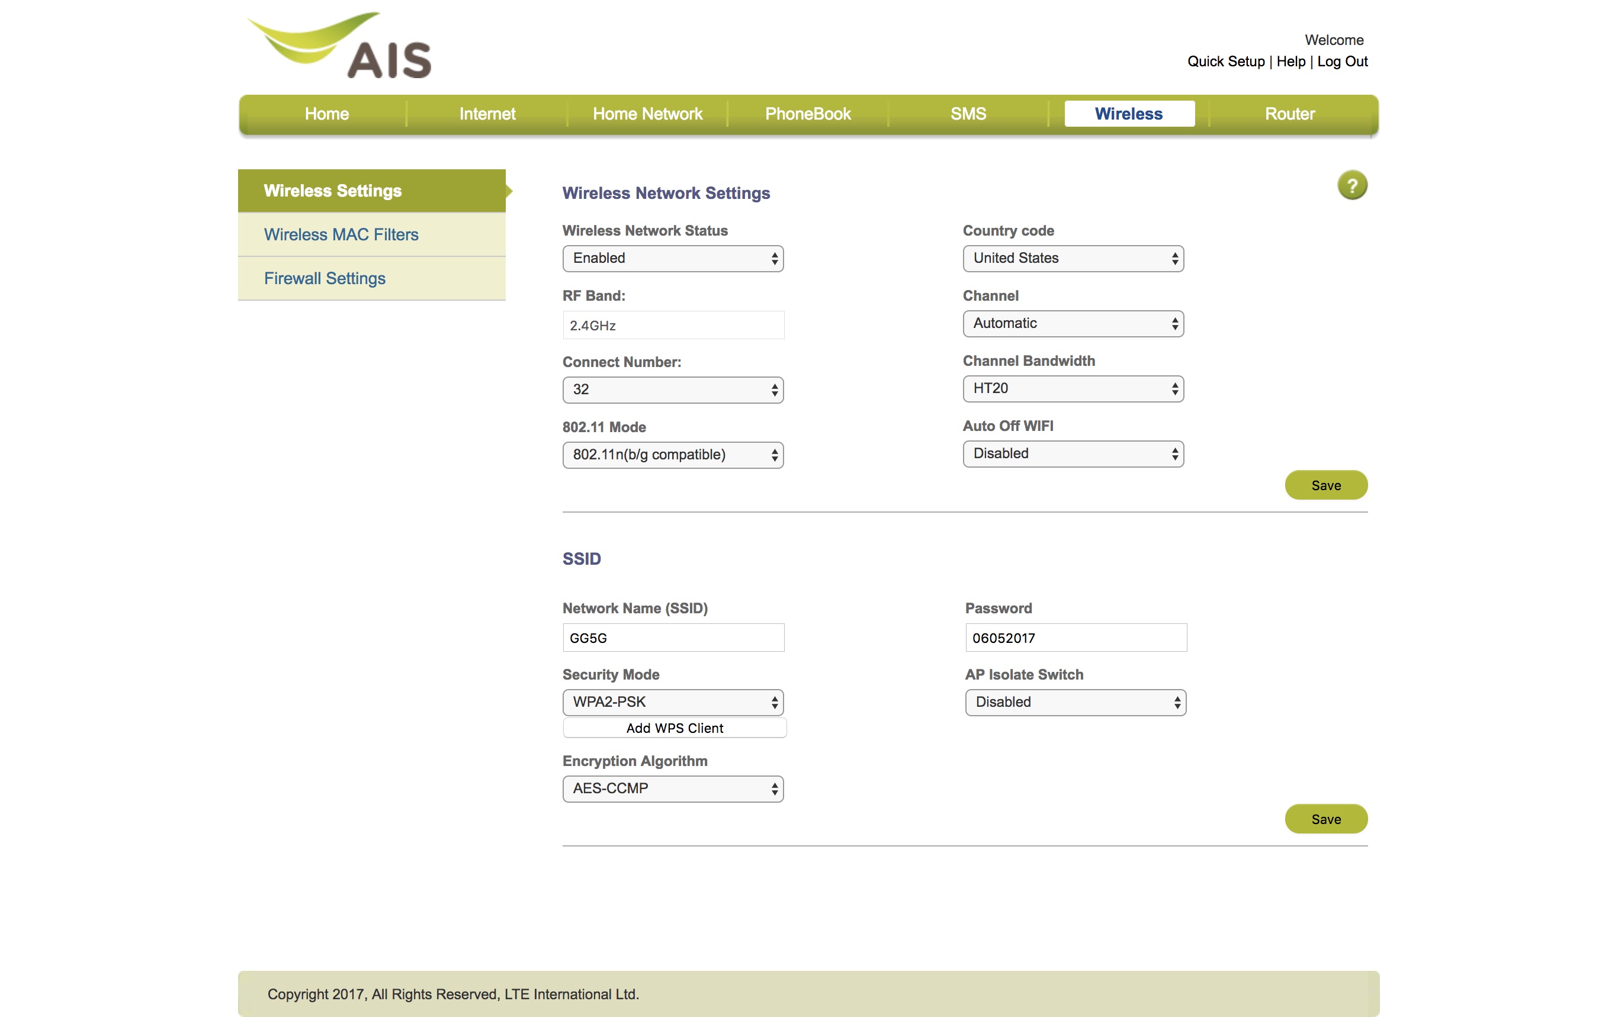Open Wireless MAC Filters in sidebar

coord(341,235)
